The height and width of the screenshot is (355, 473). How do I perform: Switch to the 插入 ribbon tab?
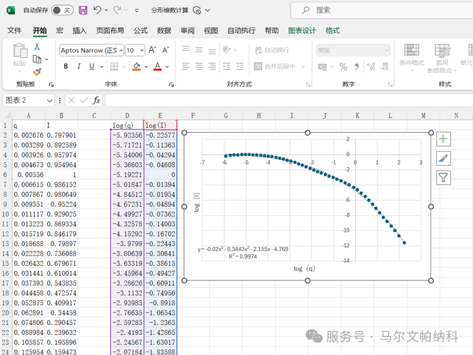click(79, 31)
